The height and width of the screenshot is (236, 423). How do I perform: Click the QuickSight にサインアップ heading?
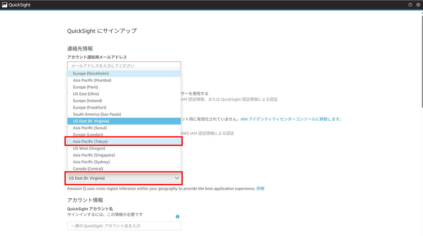[x=102, y=31]
